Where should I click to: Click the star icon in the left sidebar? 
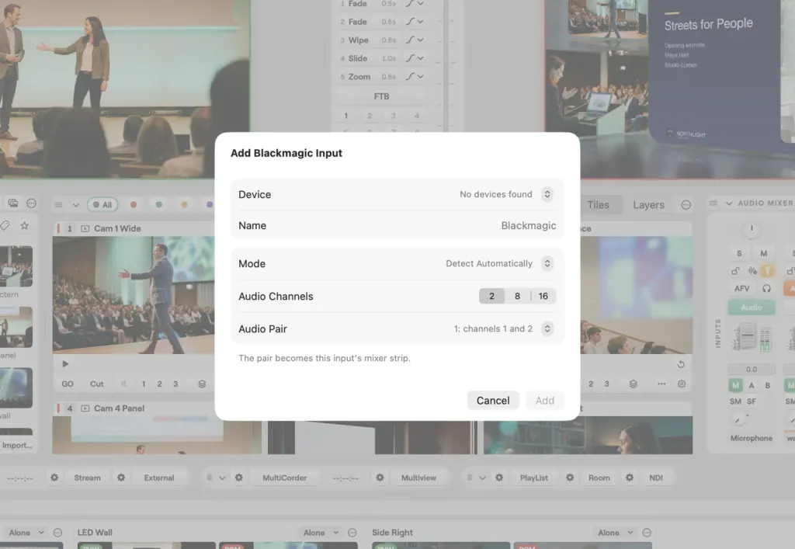click(x=24, y=226)
